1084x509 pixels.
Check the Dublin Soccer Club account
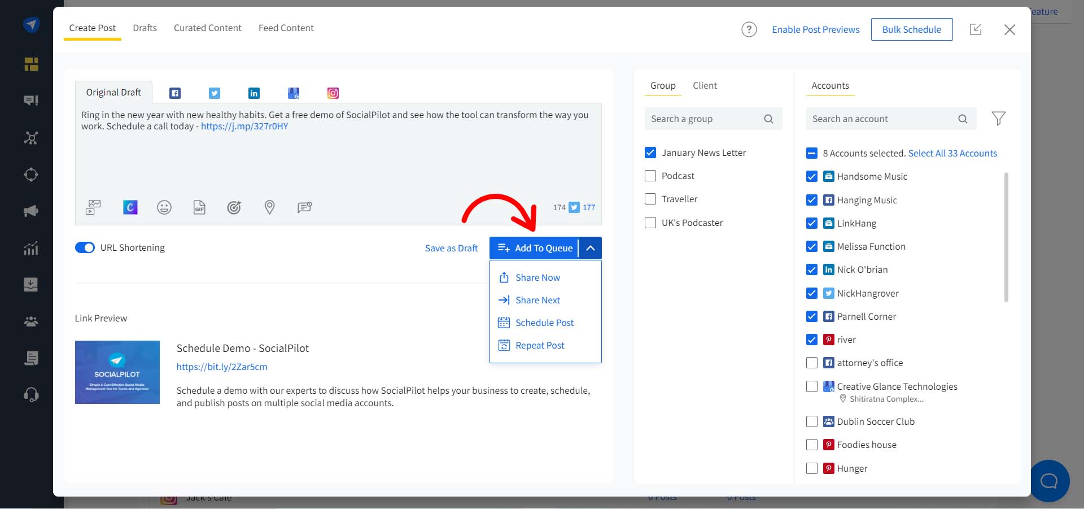point(812,421)
